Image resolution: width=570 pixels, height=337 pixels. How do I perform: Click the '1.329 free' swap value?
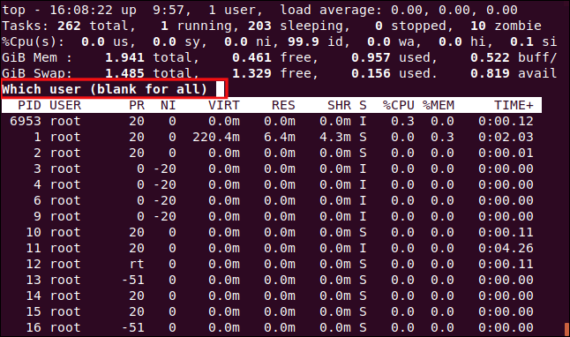pos(274,73)
